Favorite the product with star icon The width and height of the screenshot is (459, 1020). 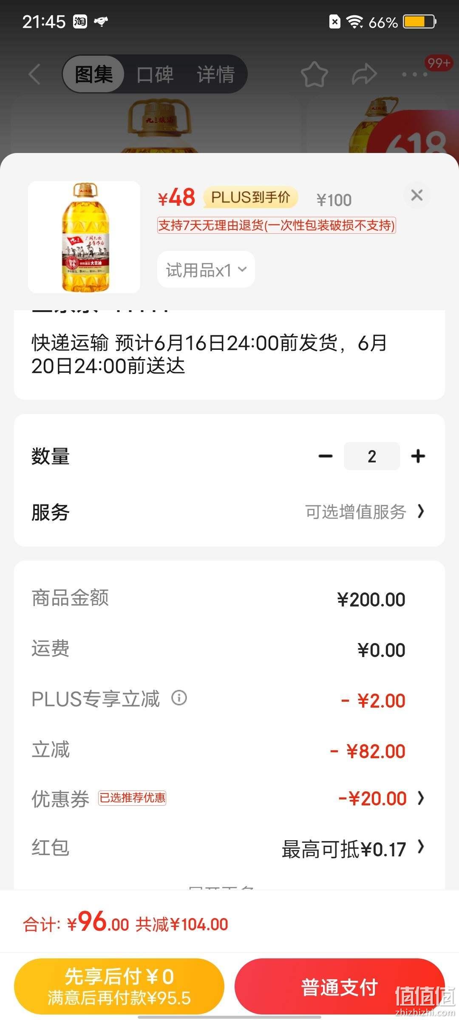314,74
